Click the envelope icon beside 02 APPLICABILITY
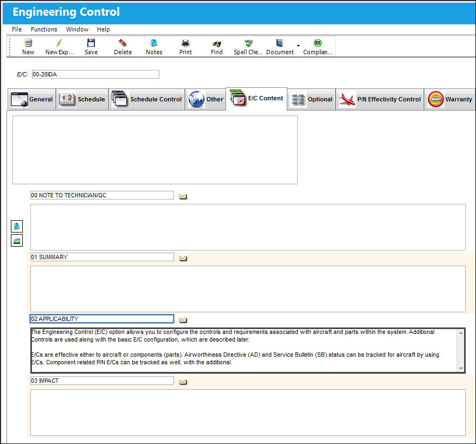 [183, 320]
